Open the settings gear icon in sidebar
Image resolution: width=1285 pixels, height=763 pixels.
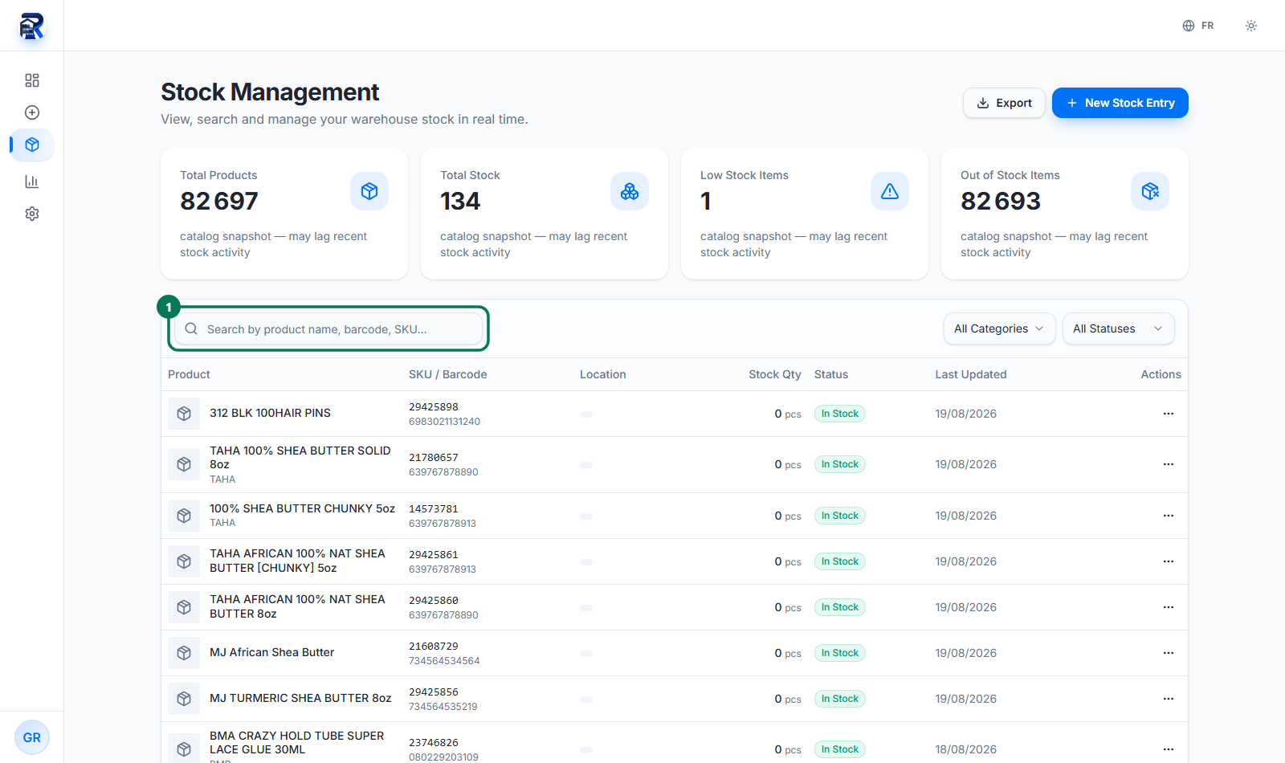(32, 214)
